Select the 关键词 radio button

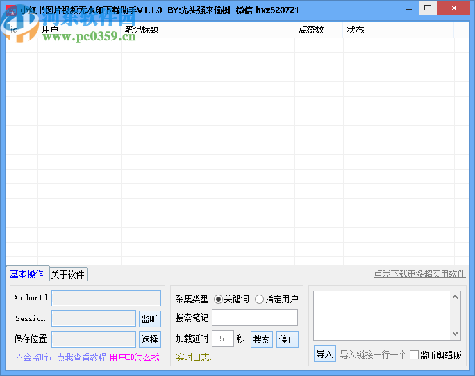(231, 300)
